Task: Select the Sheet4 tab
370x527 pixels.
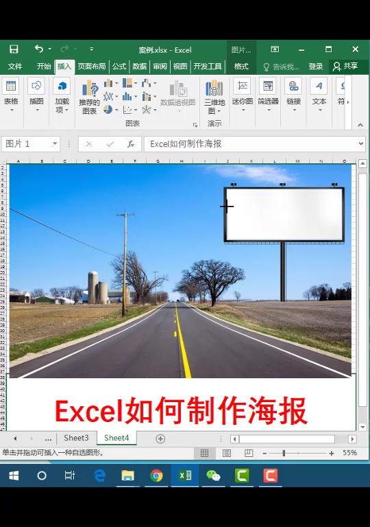Action: [116, 438]
